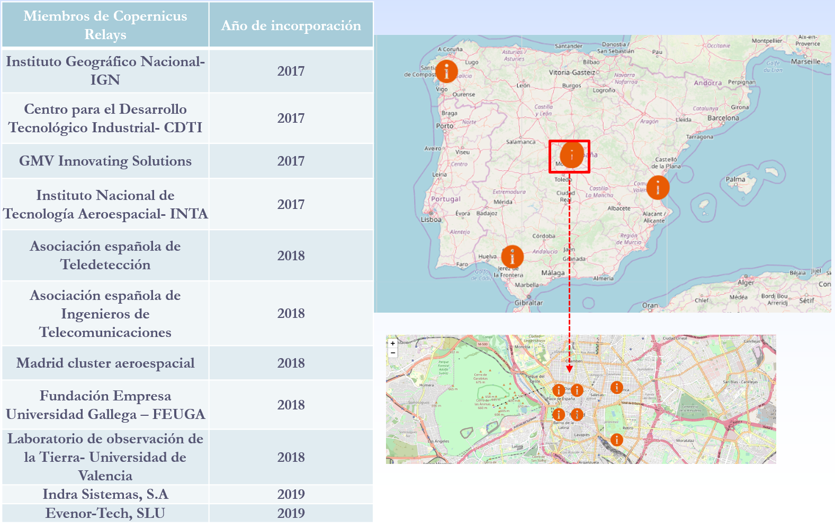Click the 'Evenor-Tech, SLU' cell
This screenshot has width=835, height=529.
(105, 513)
